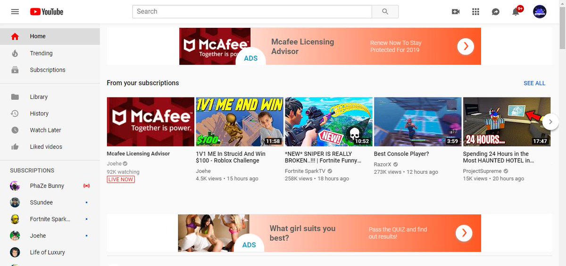Image resolution: width=566 pixels, height=266 pixels.
Task: Open the 24 HOURS haunted hotel thumbnail
Action: [x=507, y=121]
